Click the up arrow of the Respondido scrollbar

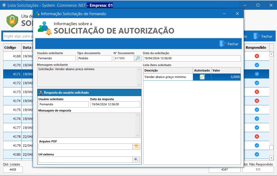[x=272, y=54]
